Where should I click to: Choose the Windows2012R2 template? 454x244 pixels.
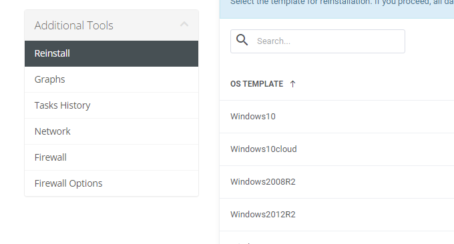(336, 215)
